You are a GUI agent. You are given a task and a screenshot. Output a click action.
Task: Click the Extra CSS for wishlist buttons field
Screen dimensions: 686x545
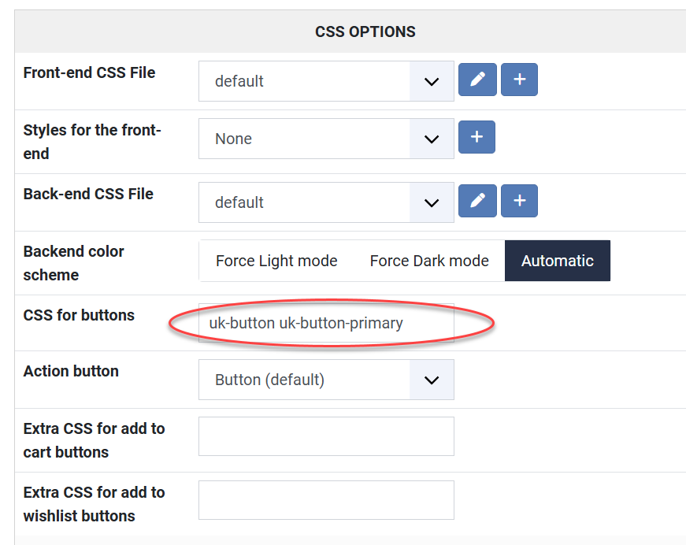[x=326, y=500]
